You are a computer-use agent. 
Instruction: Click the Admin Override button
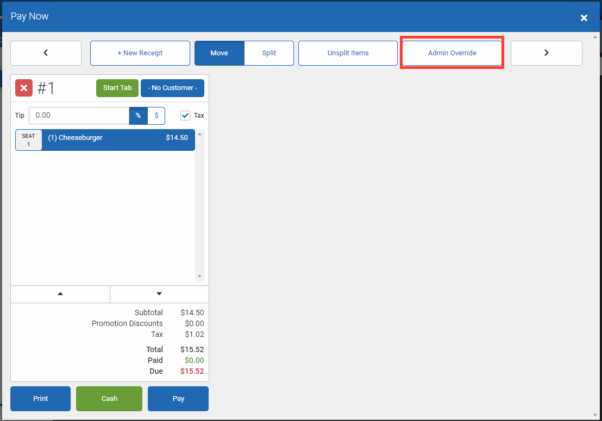[x=451, y=53]
